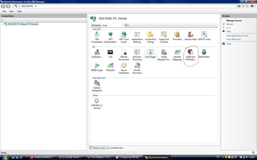Open Pages and Controls feature

tap(164, 37)
